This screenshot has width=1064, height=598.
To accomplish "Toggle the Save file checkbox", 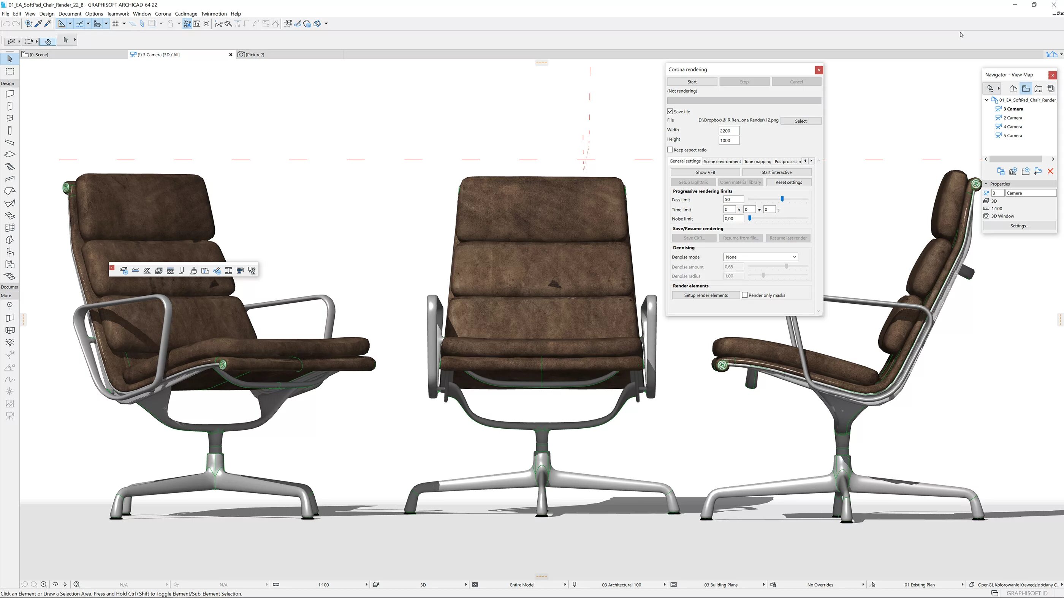I will [x=670, y=111].
